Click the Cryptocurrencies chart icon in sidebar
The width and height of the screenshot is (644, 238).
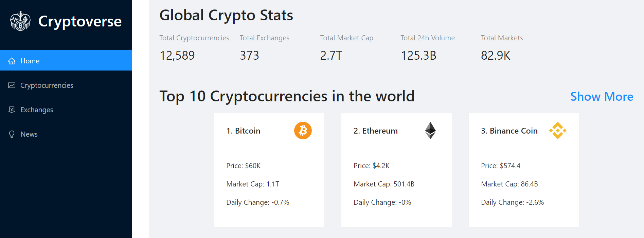click(12, 85)
